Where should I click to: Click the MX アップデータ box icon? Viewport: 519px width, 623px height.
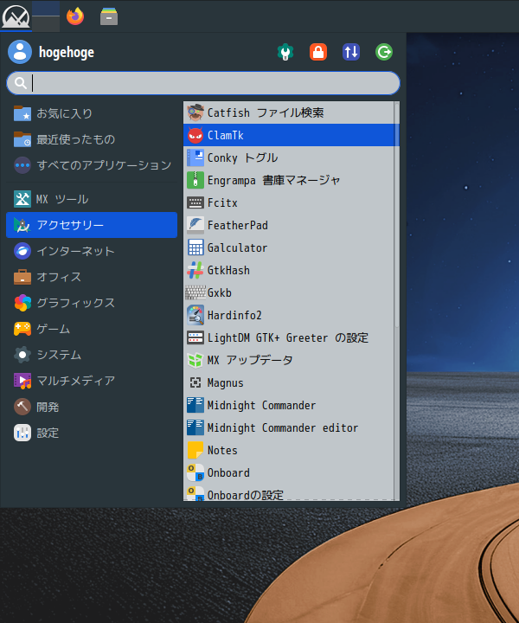(195, 360)
